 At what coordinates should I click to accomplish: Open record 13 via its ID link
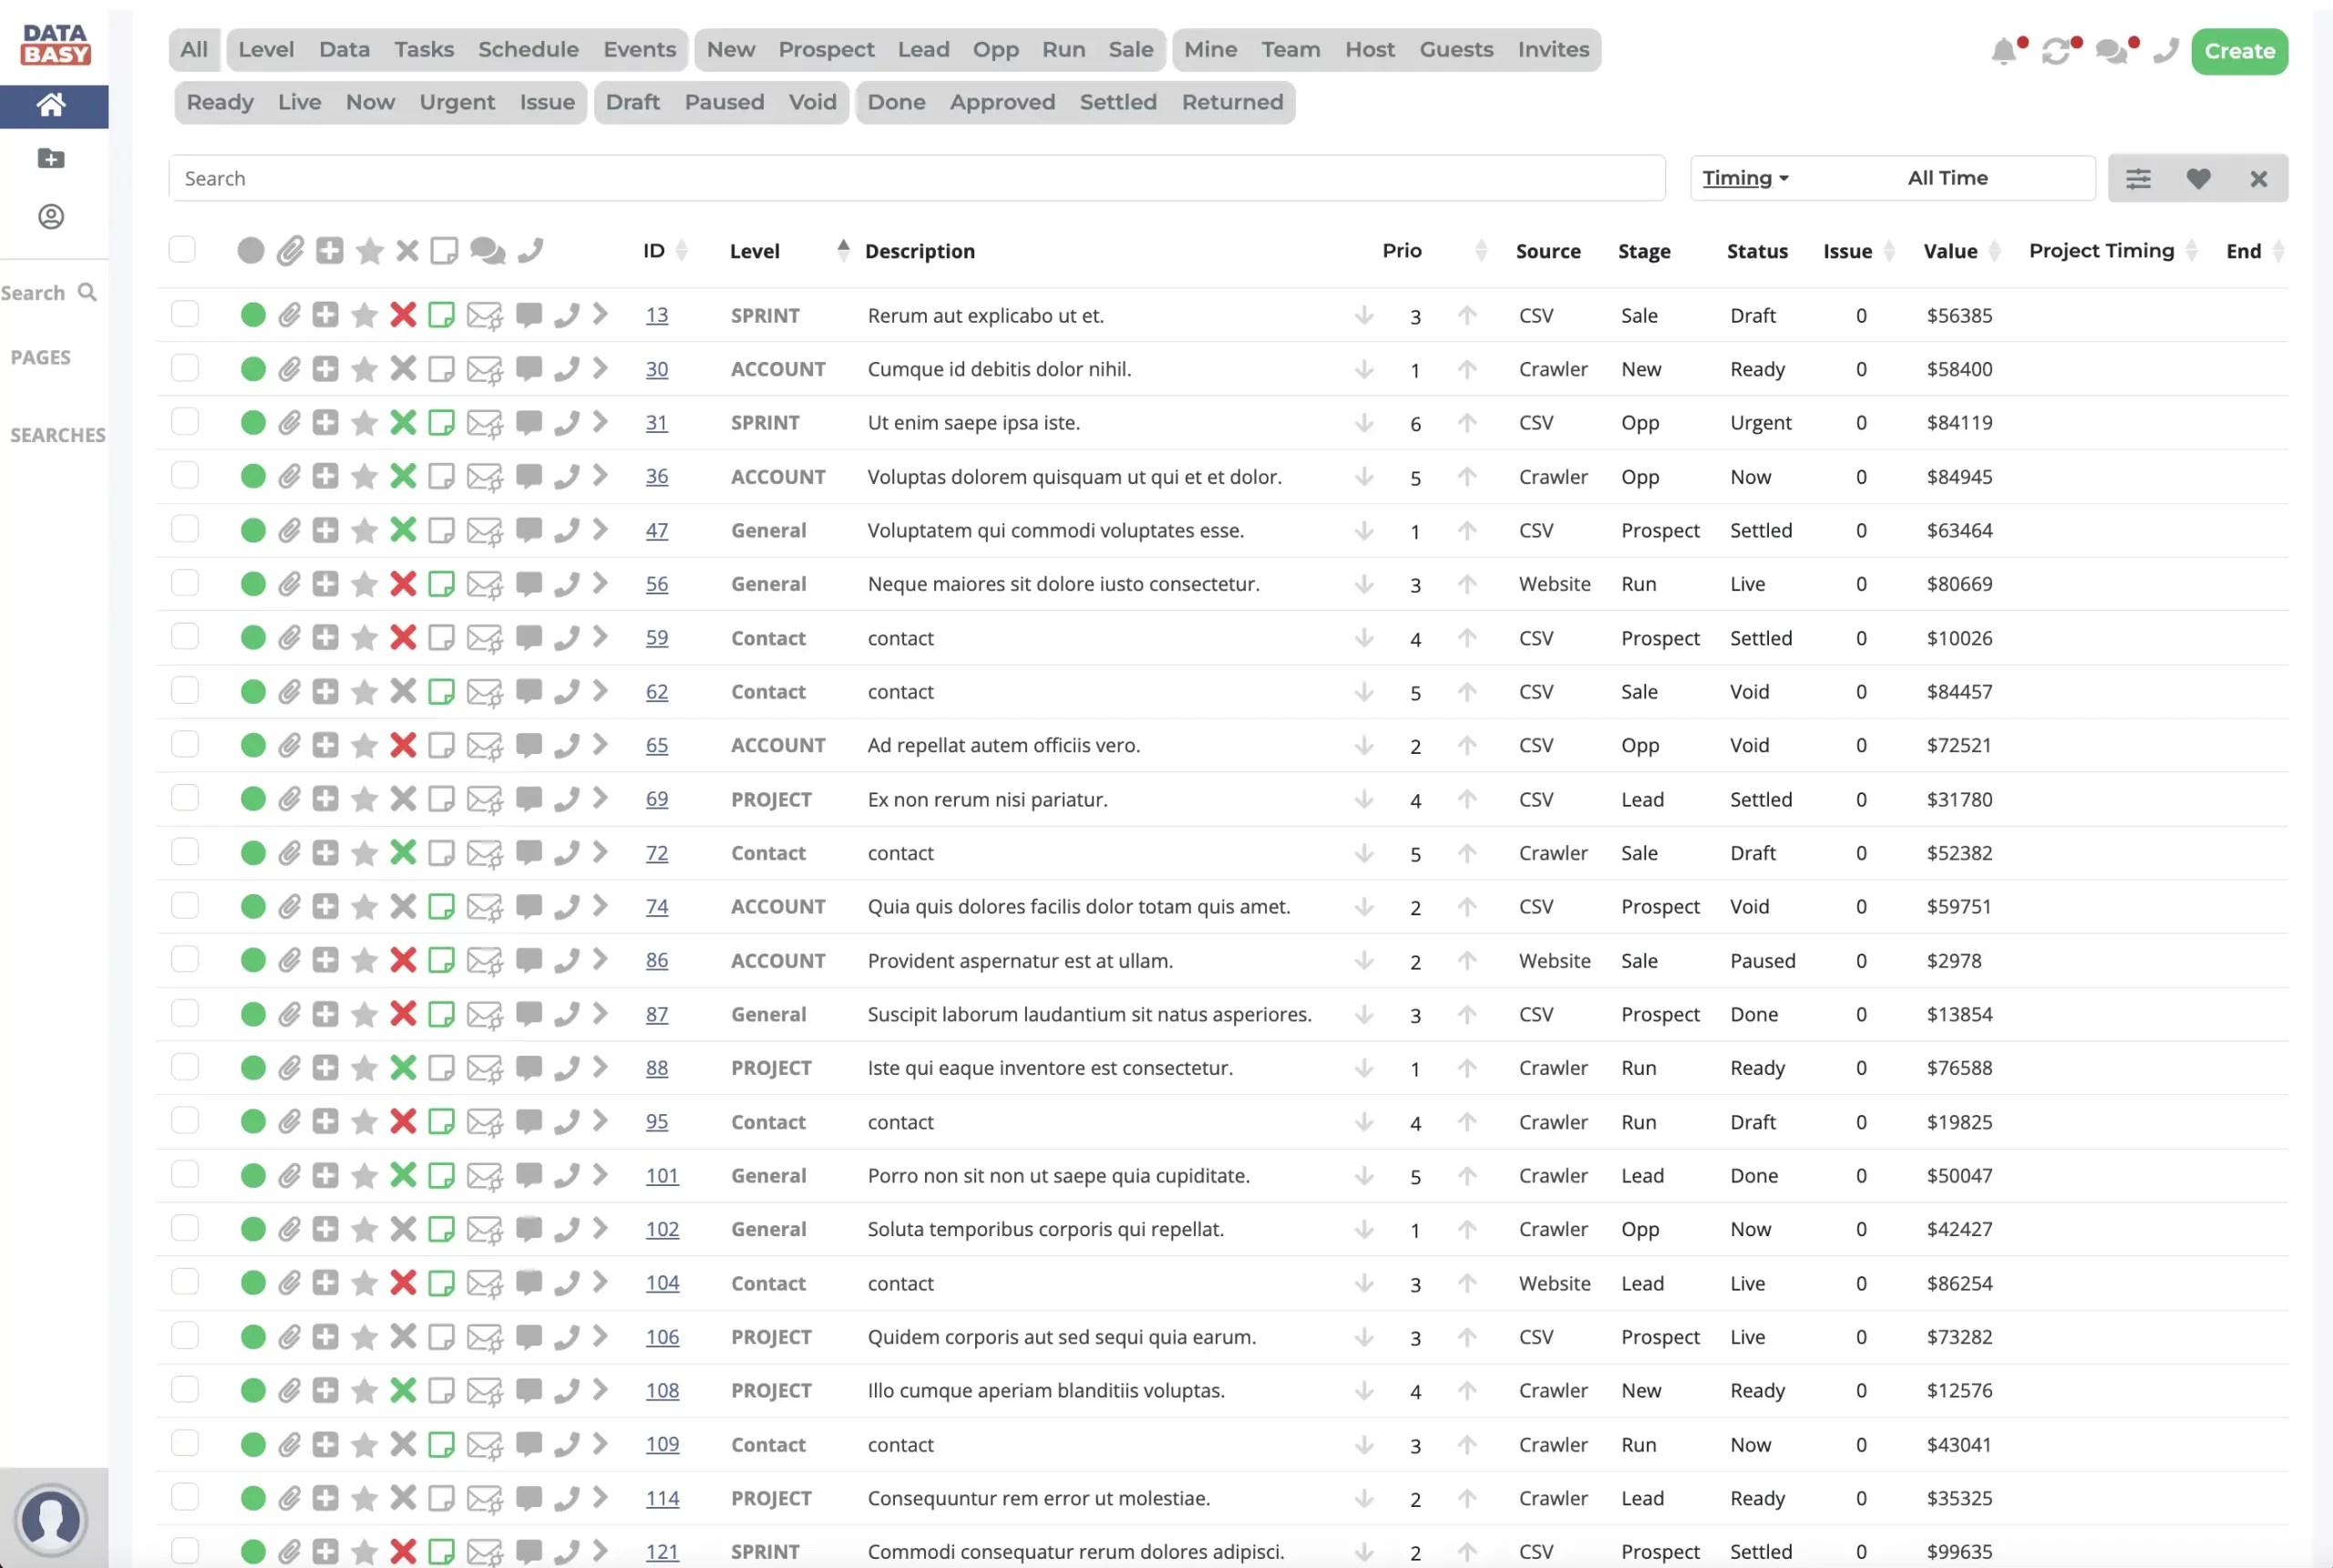(x=657, y=314)
